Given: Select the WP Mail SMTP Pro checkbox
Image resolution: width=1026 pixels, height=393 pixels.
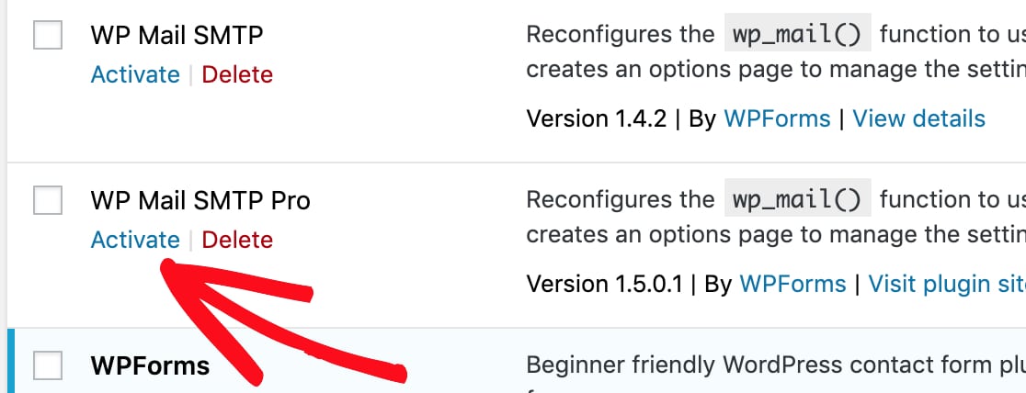Looking at the screenshot, I should pyautogui.click(x=48, y=199).
